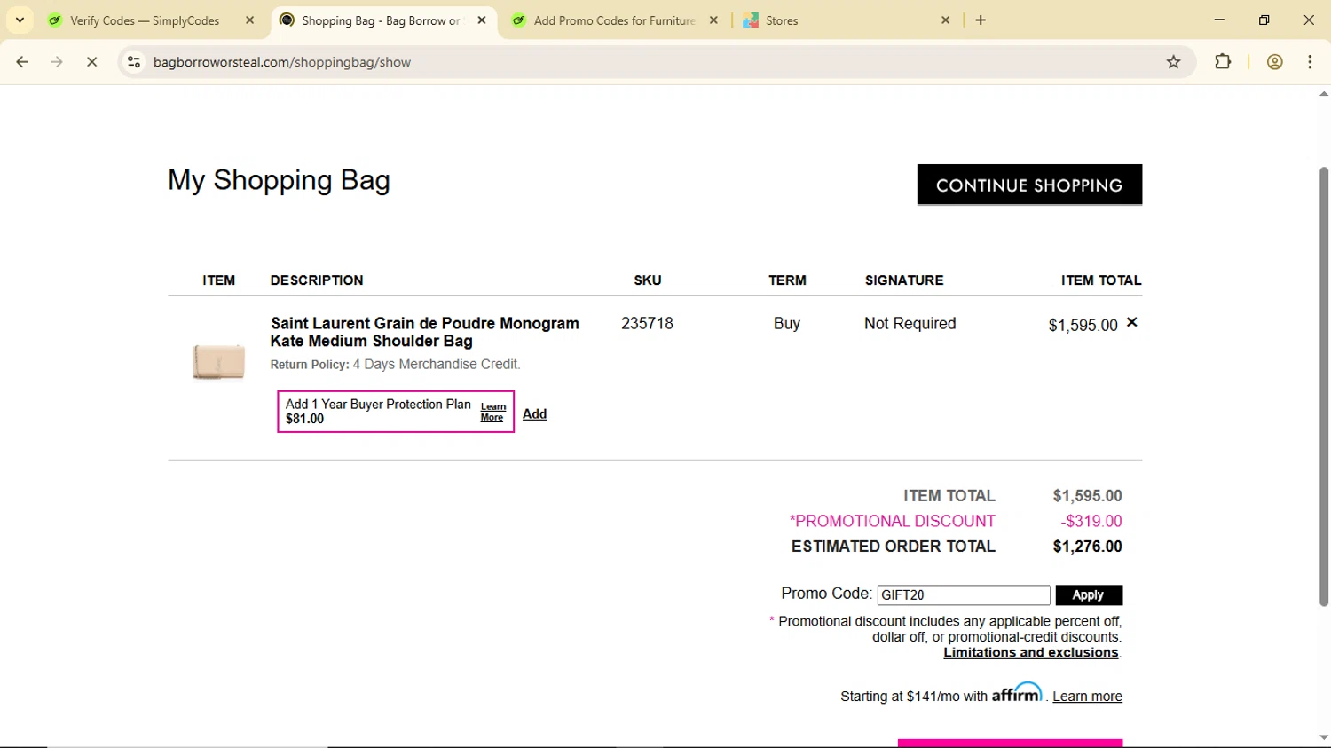Click the Continue Shopping button
This screenshot has width=1331, height=748.
click(1029, 185)
